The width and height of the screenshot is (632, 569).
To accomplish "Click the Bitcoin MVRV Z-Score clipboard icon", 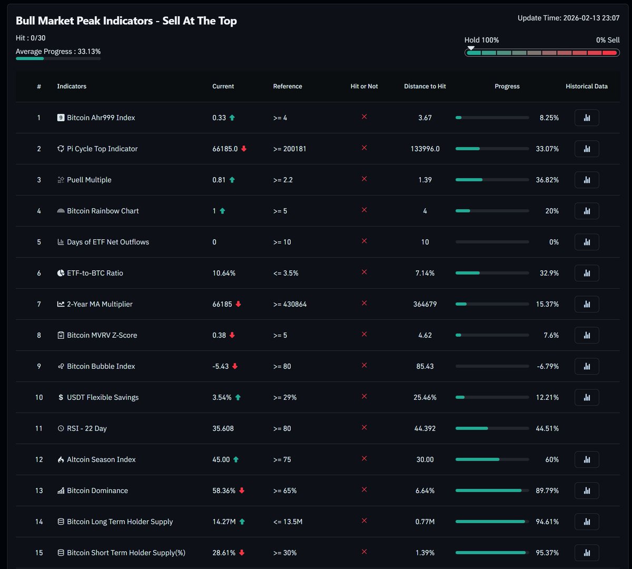I will tap(61, 335).
